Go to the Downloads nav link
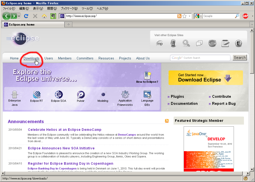Viewport: 255px width, 182px height. pos(31,58)
